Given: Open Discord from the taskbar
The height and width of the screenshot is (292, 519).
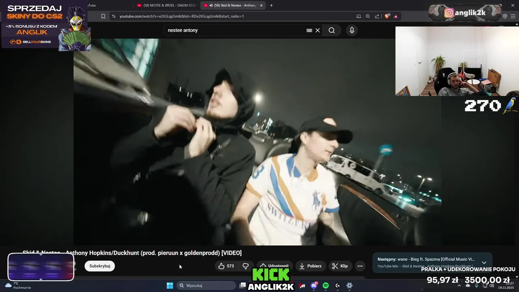Looking at the screenshot, I should [x=314, y=286].
